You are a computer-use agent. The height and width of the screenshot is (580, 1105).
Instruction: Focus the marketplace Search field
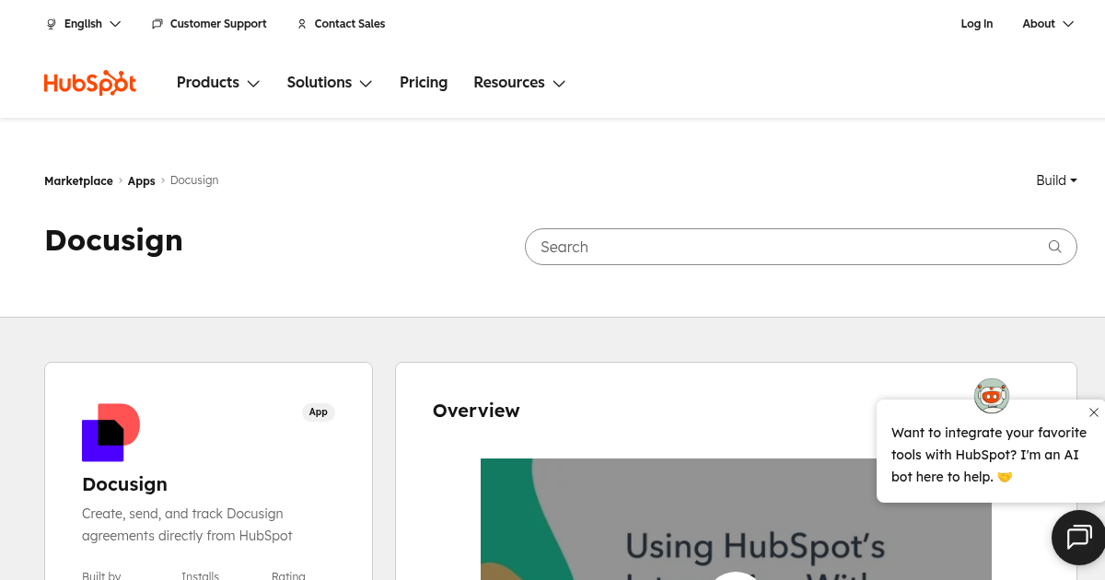[x=800, y=247]
